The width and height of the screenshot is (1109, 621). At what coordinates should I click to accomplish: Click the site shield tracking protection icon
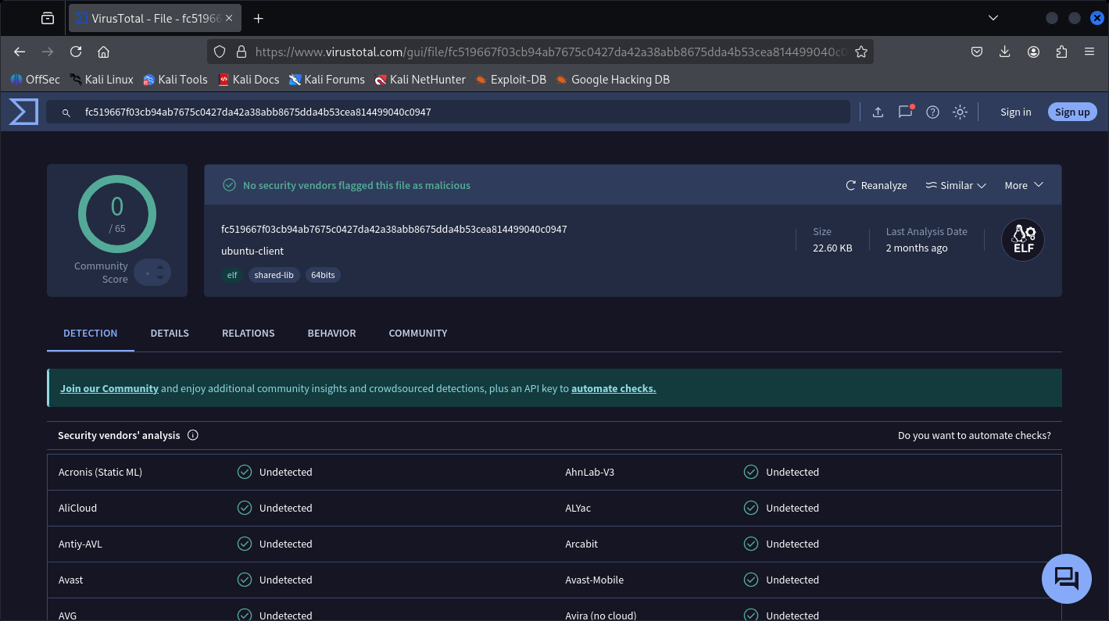220,52
